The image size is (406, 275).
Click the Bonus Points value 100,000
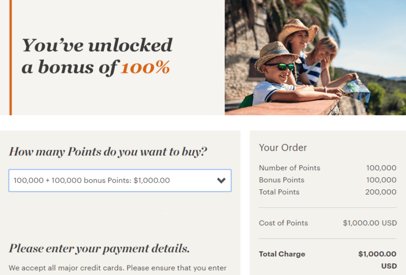coord(381,180)
